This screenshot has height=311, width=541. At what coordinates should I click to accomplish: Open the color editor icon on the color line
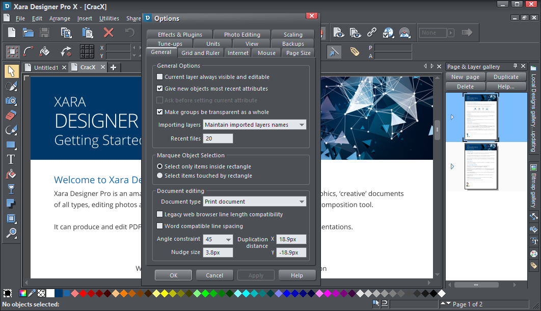[23, 293]
